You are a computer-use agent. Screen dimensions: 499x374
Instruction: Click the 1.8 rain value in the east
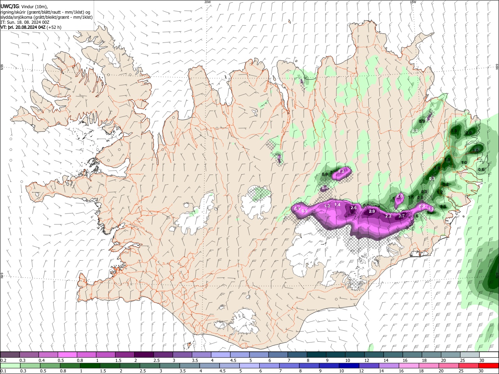437,168
